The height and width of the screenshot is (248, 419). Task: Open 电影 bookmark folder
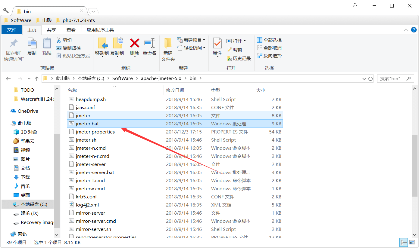point(44,20)
